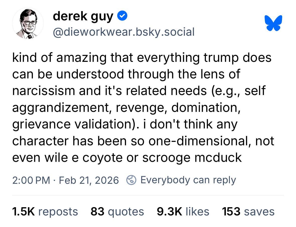Viewport: 296px width, 227px height.
Task: Open the 153 saves count
Action: click(x=248, y=211)
